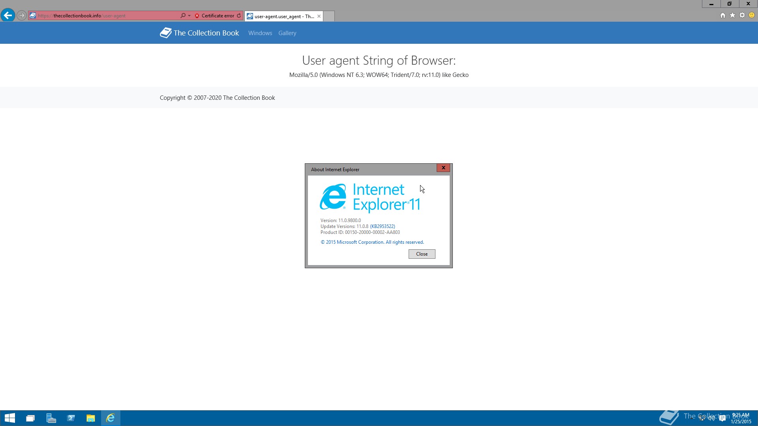Viewport: 758px width, 426px height.
Task: Click the browser Back arrow button
Action: 8,15
